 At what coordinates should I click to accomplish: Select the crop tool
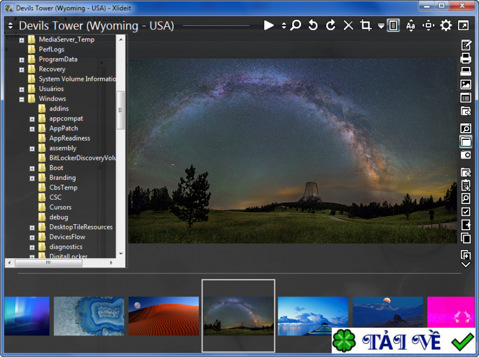tap(365, 25)
